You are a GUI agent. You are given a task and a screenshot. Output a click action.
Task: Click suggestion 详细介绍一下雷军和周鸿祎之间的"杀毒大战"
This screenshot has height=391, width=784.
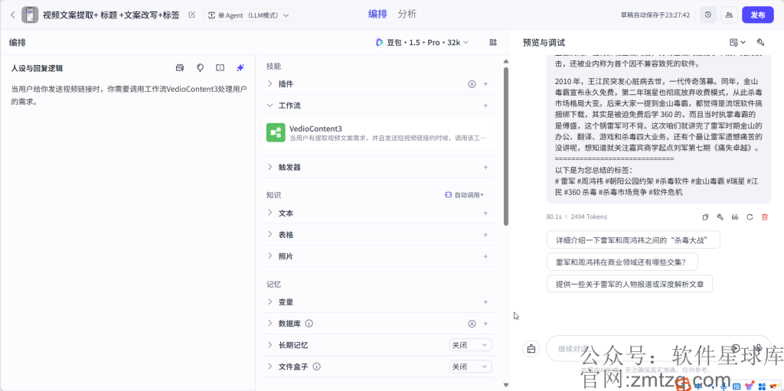point(633,239)
